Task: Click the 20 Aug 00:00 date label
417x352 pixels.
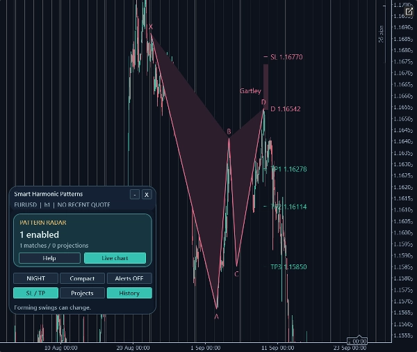Action: pos(133,348)
